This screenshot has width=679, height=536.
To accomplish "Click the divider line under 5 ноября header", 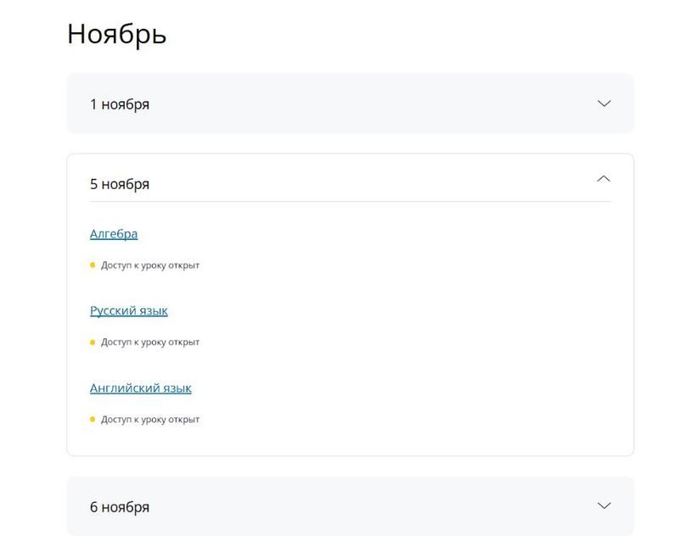I will tap(350, 202).
